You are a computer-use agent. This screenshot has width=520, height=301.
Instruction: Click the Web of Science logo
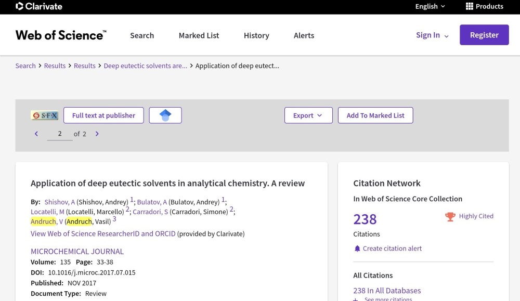tap(61, 35)
